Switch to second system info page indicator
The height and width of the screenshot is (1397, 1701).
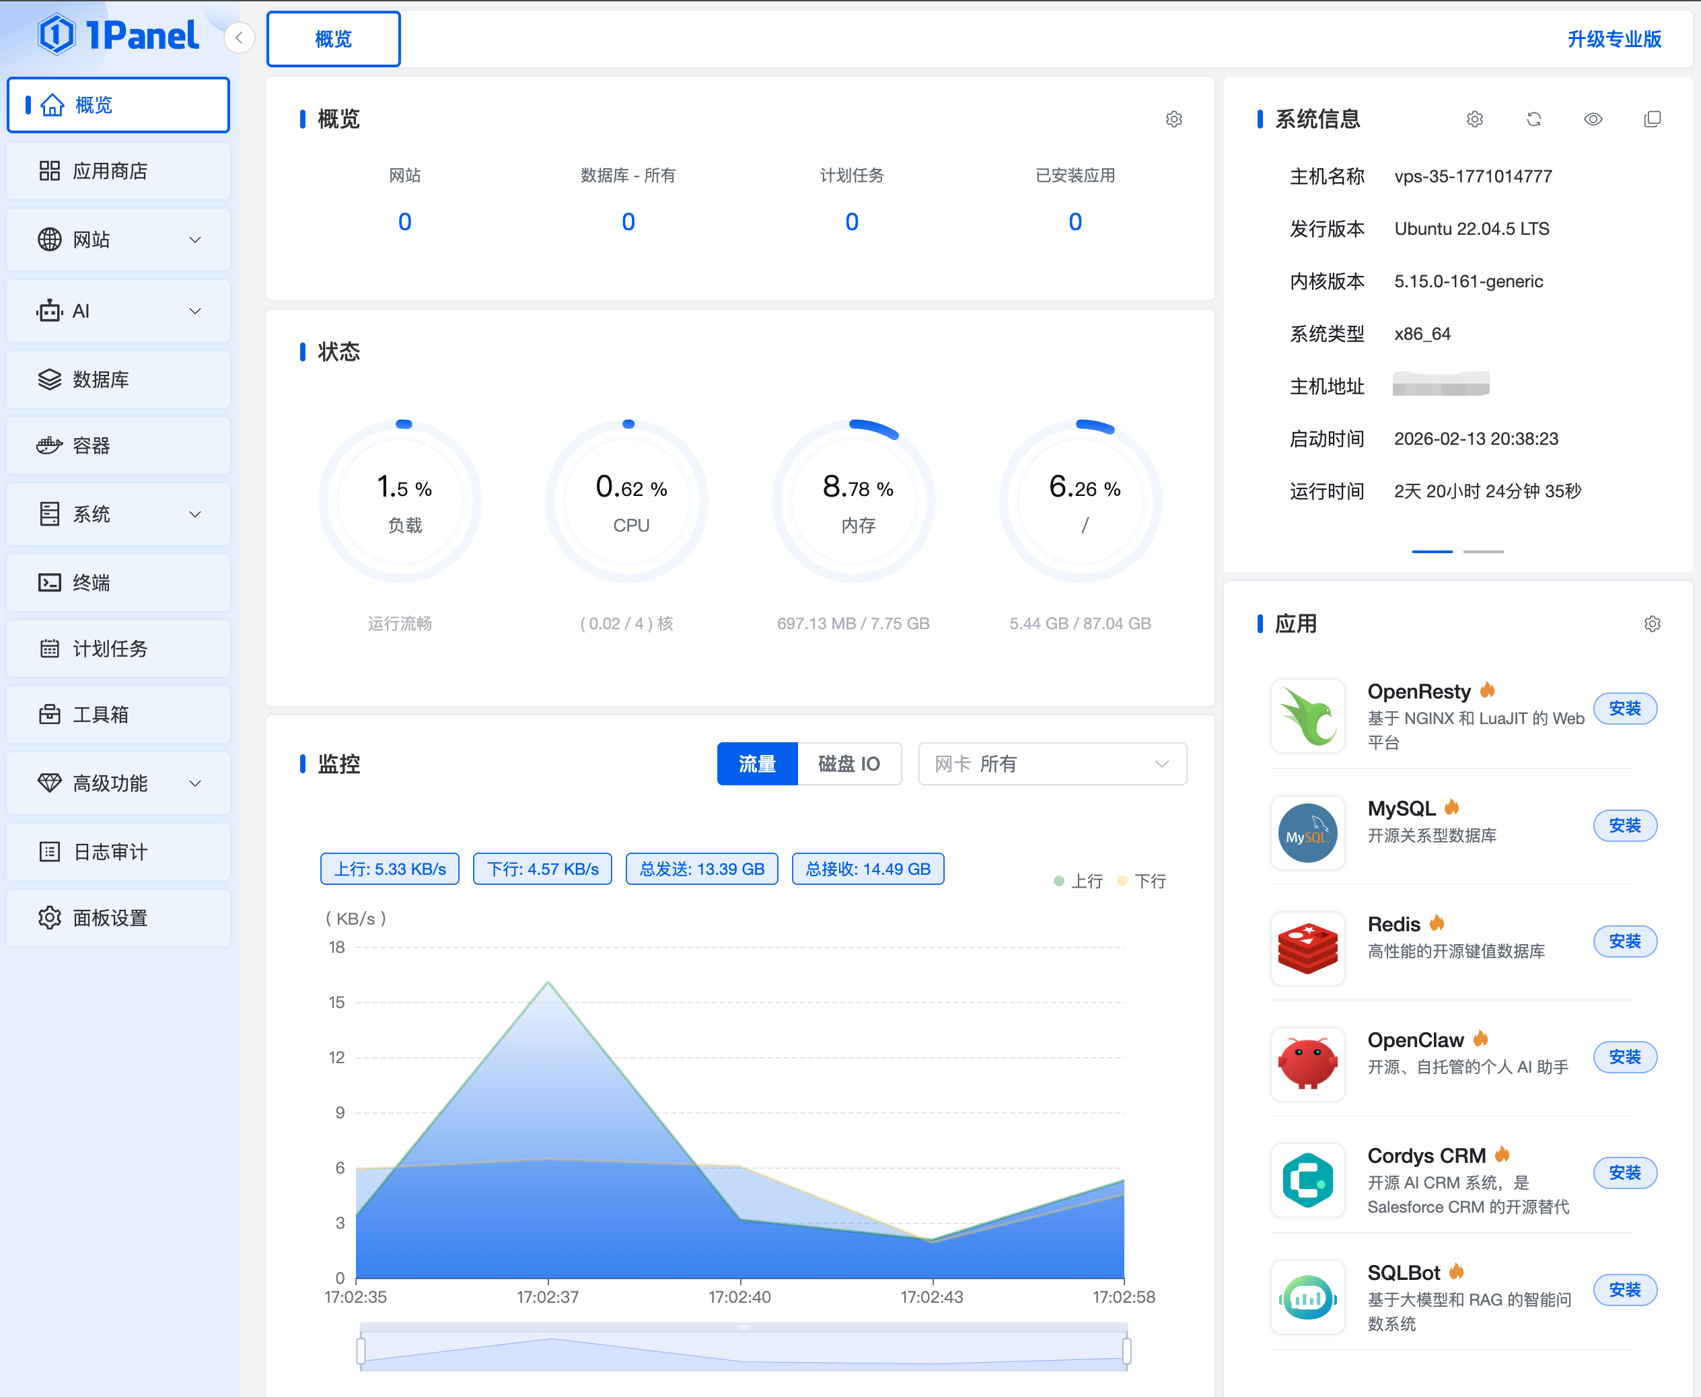pyautogui.click(x=1483, y=551)
